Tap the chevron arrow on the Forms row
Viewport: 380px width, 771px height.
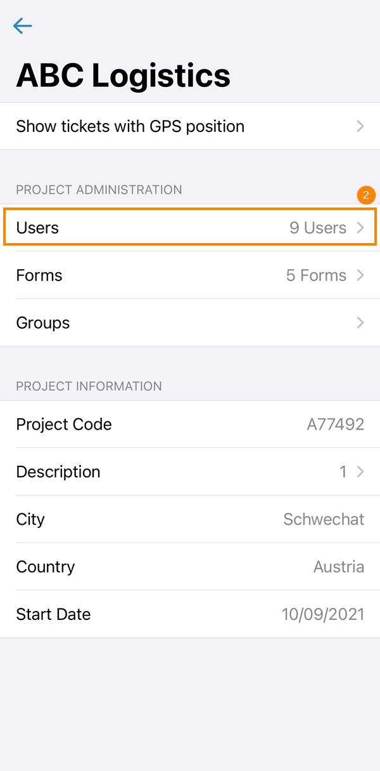click(x=360, y=275)
